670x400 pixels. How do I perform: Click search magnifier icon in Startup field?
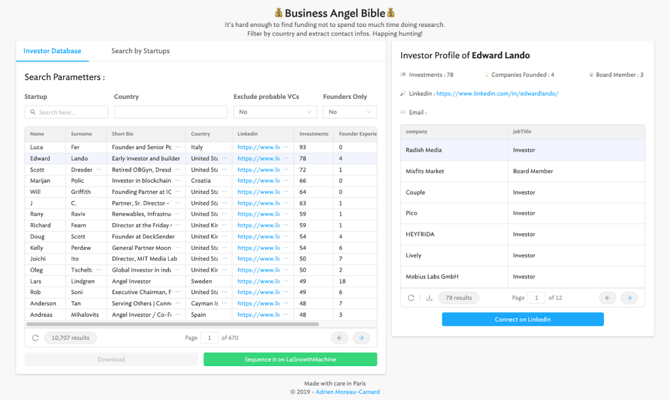click(x=33, y=112)
